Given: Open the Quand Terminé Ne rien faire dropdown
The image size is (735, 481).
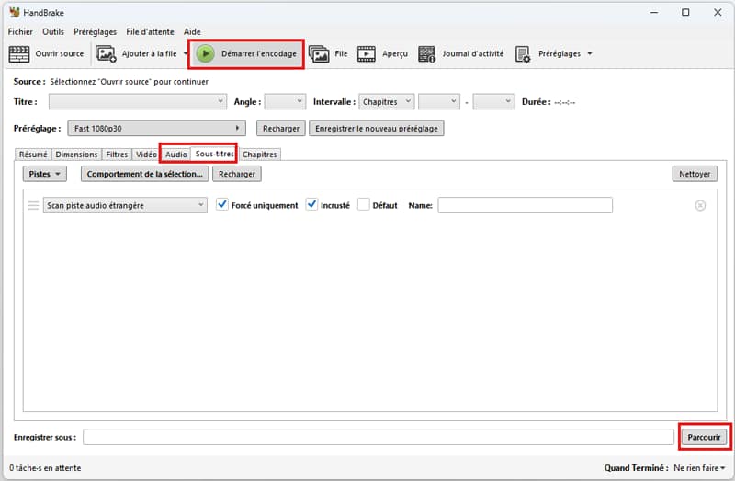Looking at the screenshot, I should [x=698, y=468].
